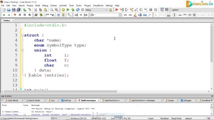Click the Step into debug icon
This screenshot has width=214, height=120.
[131, 10]
